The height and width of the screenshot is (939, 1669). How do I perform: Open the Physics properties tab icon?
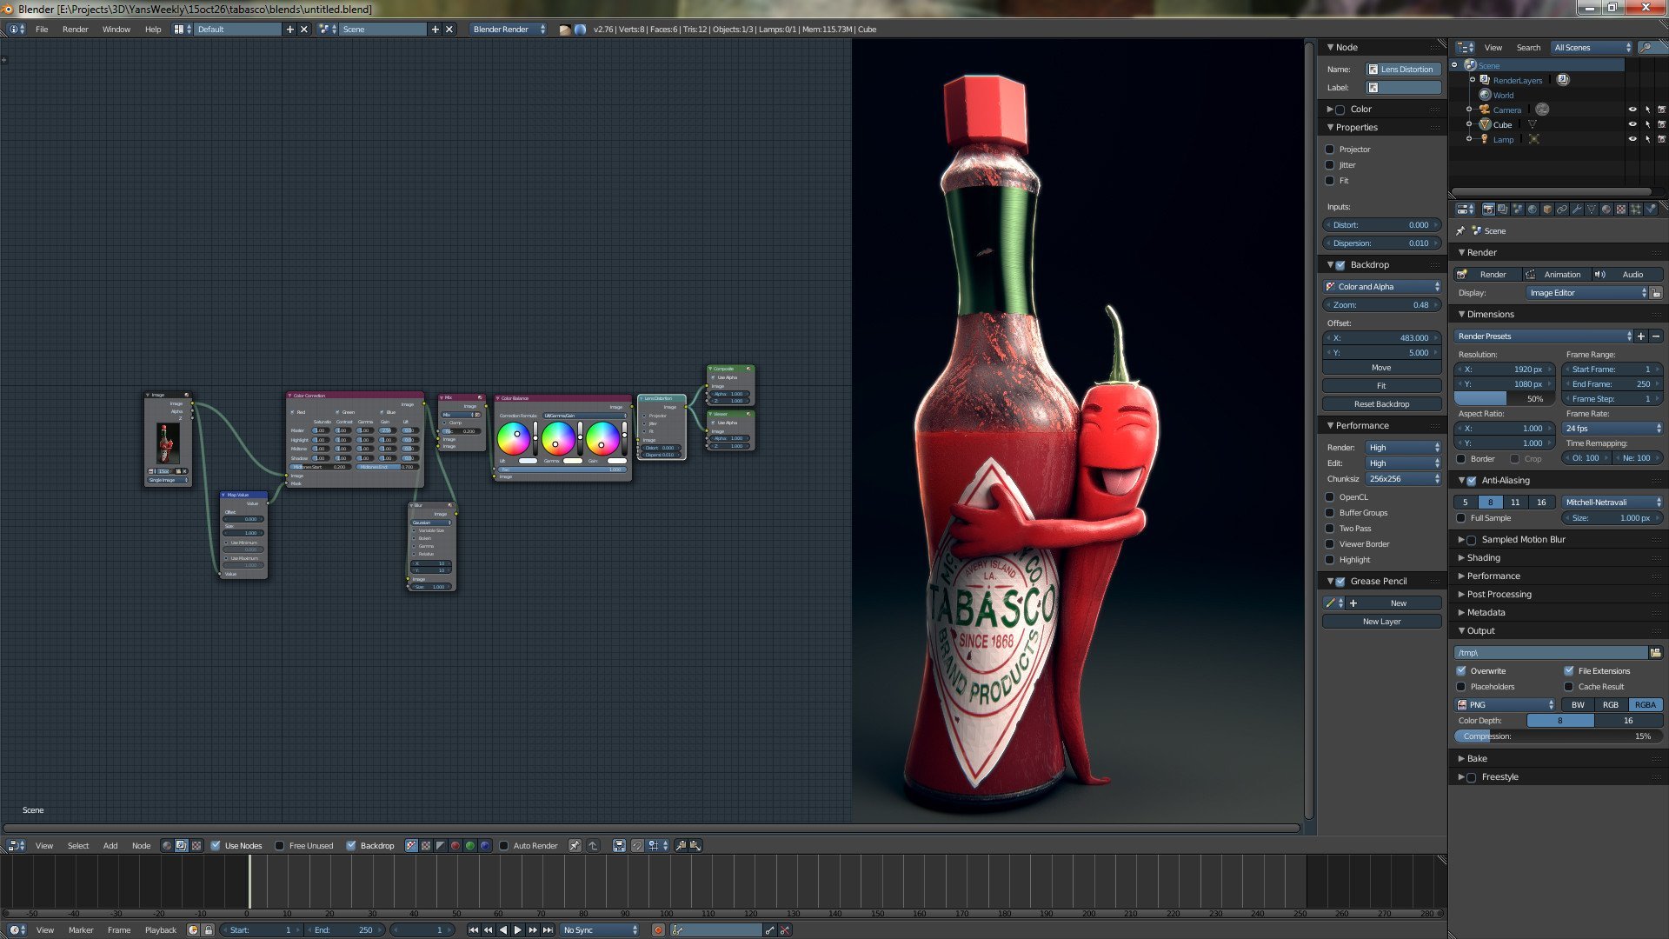coord(1651,210)
